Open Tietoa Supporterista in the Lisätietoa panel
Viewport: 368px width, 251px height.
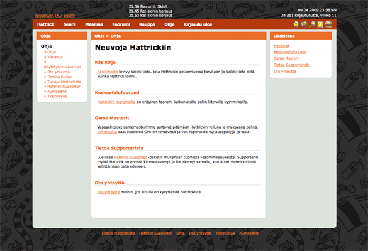tap(291, 65)
